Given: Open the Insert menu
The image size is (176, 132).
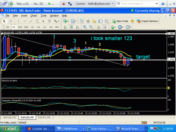Looking at the screenshot, I should pyautogui.click(x=24, y=15).
